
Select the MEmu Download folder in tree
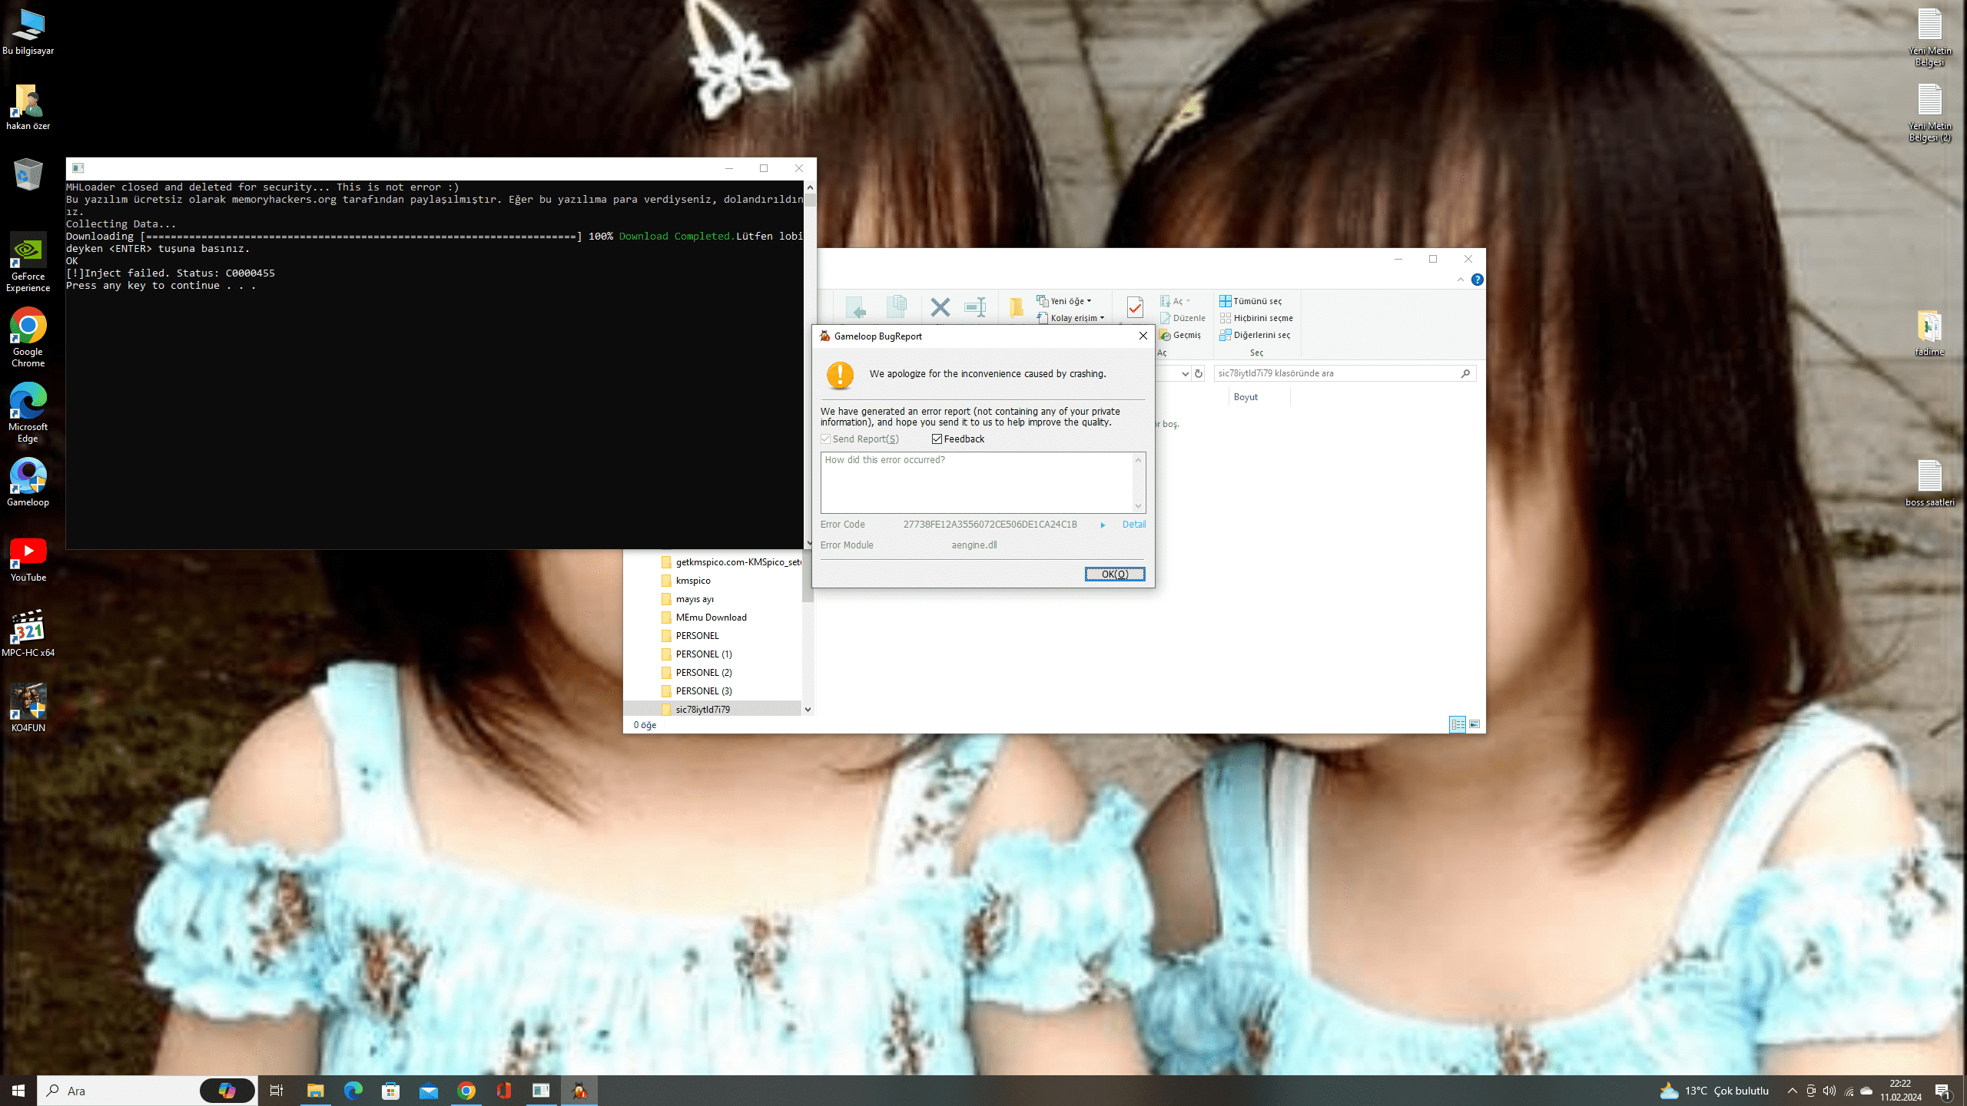pyautogui.click(x=711, y=618)
